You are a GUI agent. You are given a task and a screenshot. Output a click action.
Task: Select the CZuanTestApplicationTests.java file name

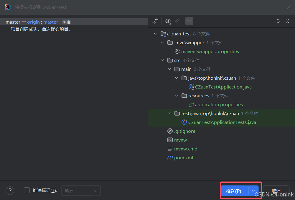coord(222,122)
